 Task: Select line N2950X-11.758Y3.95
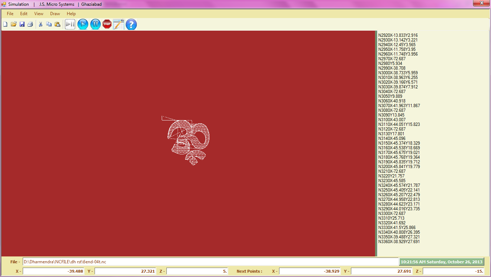tap(397, 49)
